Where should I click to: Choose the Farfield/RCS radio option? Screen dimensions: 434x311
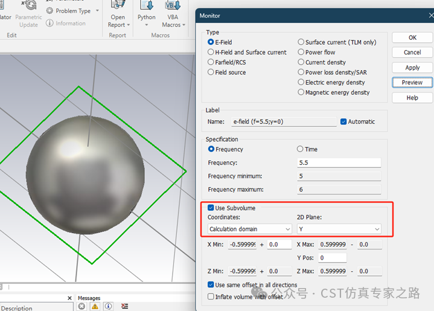[x=211, y=62]
